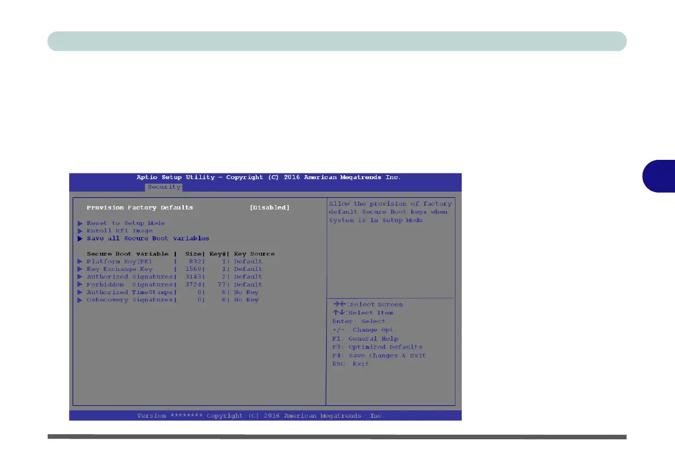Viewport: 675px width, 475px height.
Task: Click the up-down arrows Select Item hint
Action: (363, 313)
